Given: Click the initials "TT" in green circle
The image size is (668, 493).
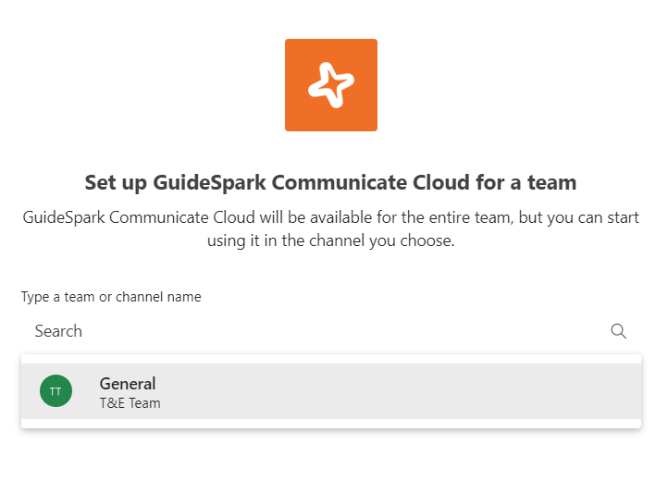Looking at the screenshot, I should tap(56, 391).
